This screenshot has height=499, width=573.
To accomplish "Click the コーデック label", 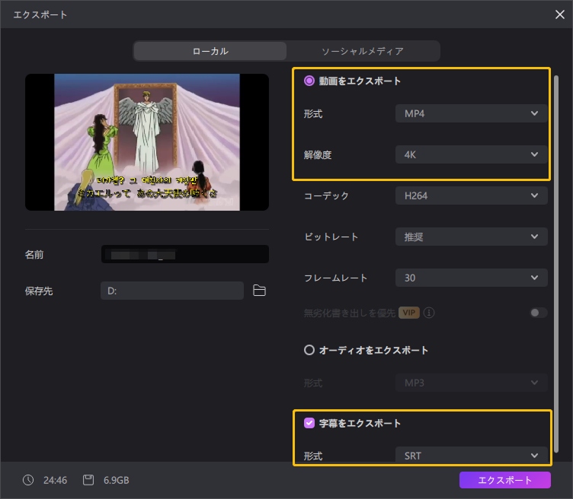I will pyautogui.click(x=326, y=196).
